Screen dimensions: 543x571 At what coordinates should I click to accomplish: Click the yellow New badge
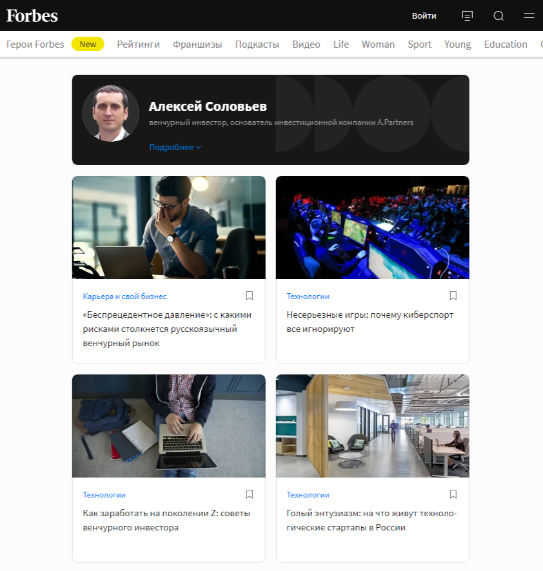coord(88,44)
